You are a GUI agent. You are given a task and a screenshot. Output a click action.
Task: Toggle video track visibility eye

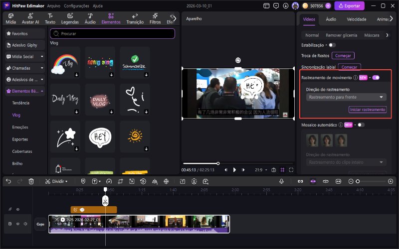click(18, 224)
